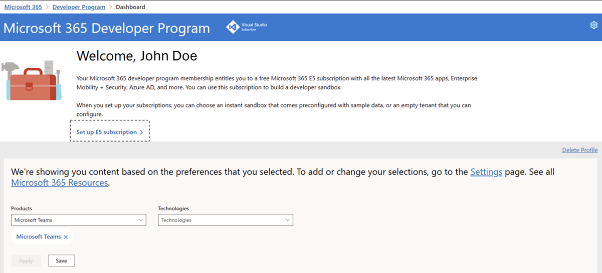Click the Microsoft Teams filter chip
The width and height of the screenshot is (602, 273).
tap(39, 237)
